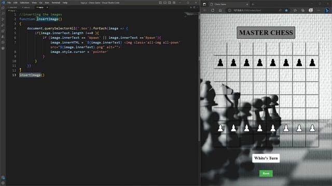The width and height of the screenshot is (332, 186).
Task: Click the tab actions icon left of browser tabs
Action: (x=204, y=4)
